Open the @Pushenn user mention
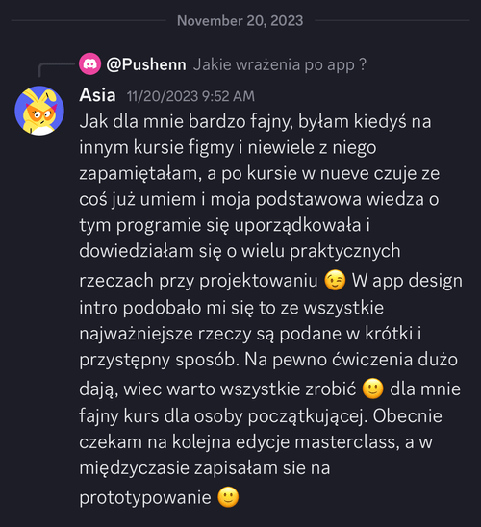 pos(146,64)
